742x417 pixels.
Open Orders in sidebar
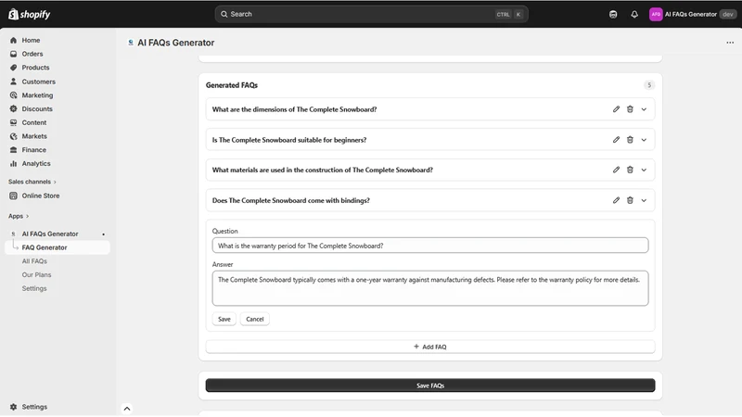32,54
